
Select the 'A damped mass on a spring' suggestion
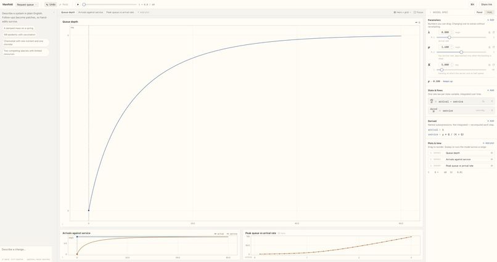18,28
